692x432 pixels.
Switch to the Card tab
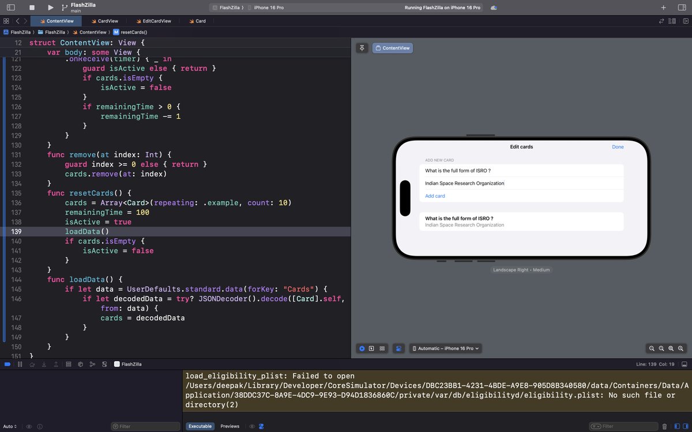pyautogui.click(x=197, y=21)
